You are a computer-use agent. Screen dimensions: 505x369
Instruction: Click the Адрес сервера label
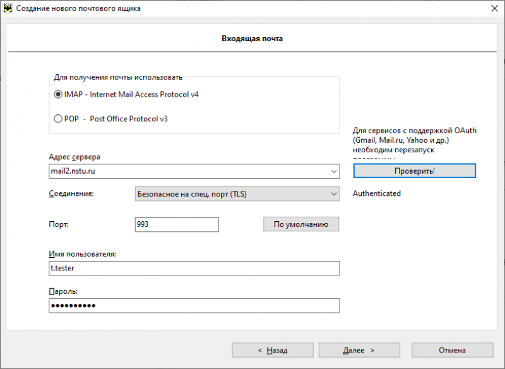pyautogui.click(x=74, y=157)
